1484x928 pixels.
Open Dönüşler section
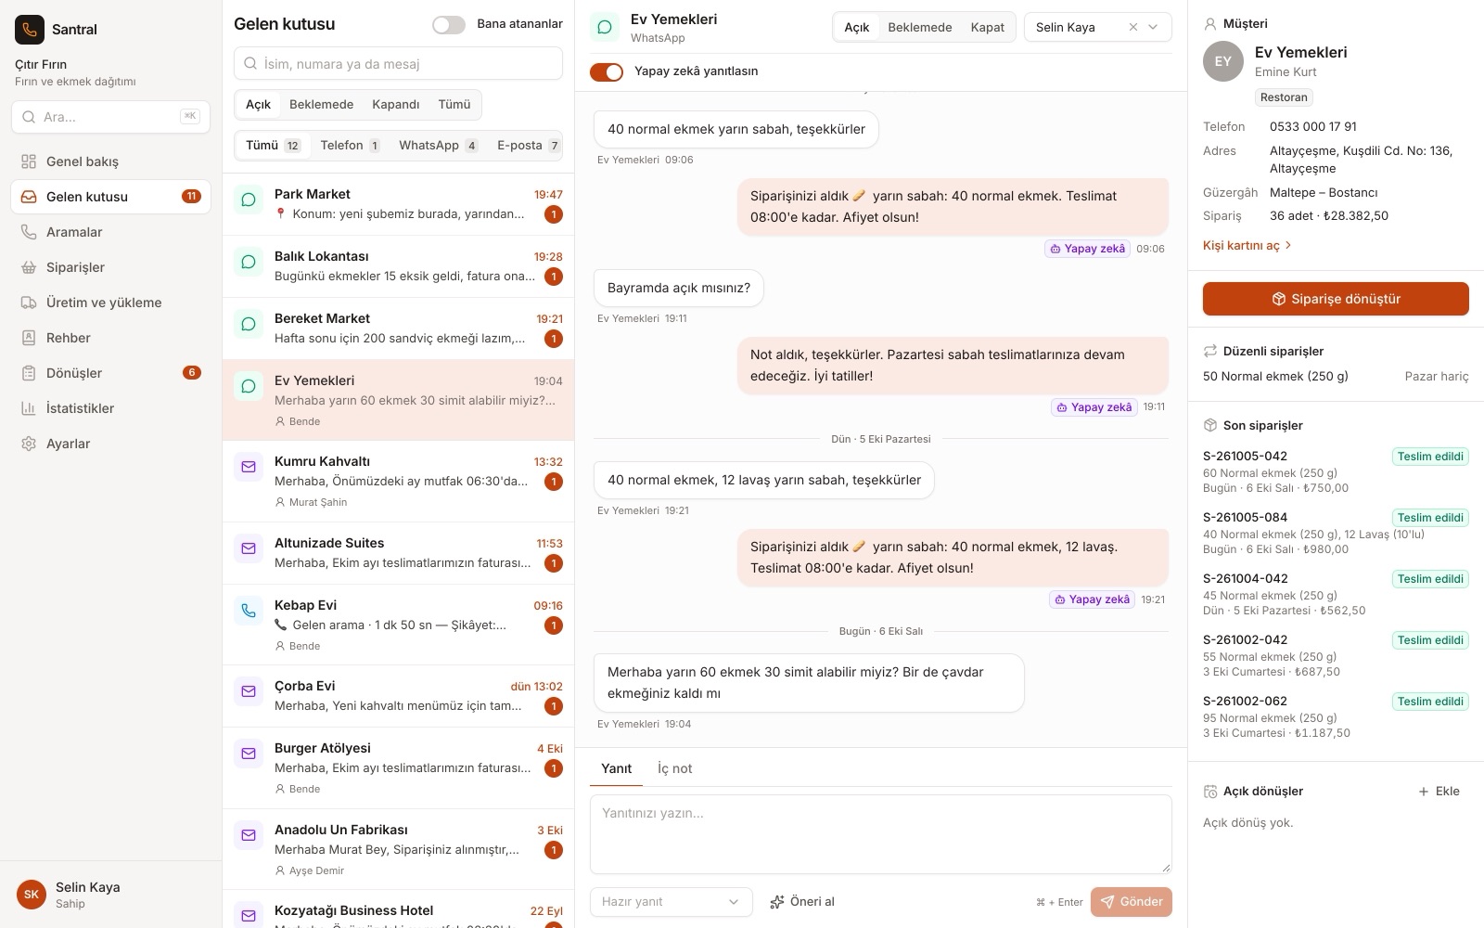[110, 373]
